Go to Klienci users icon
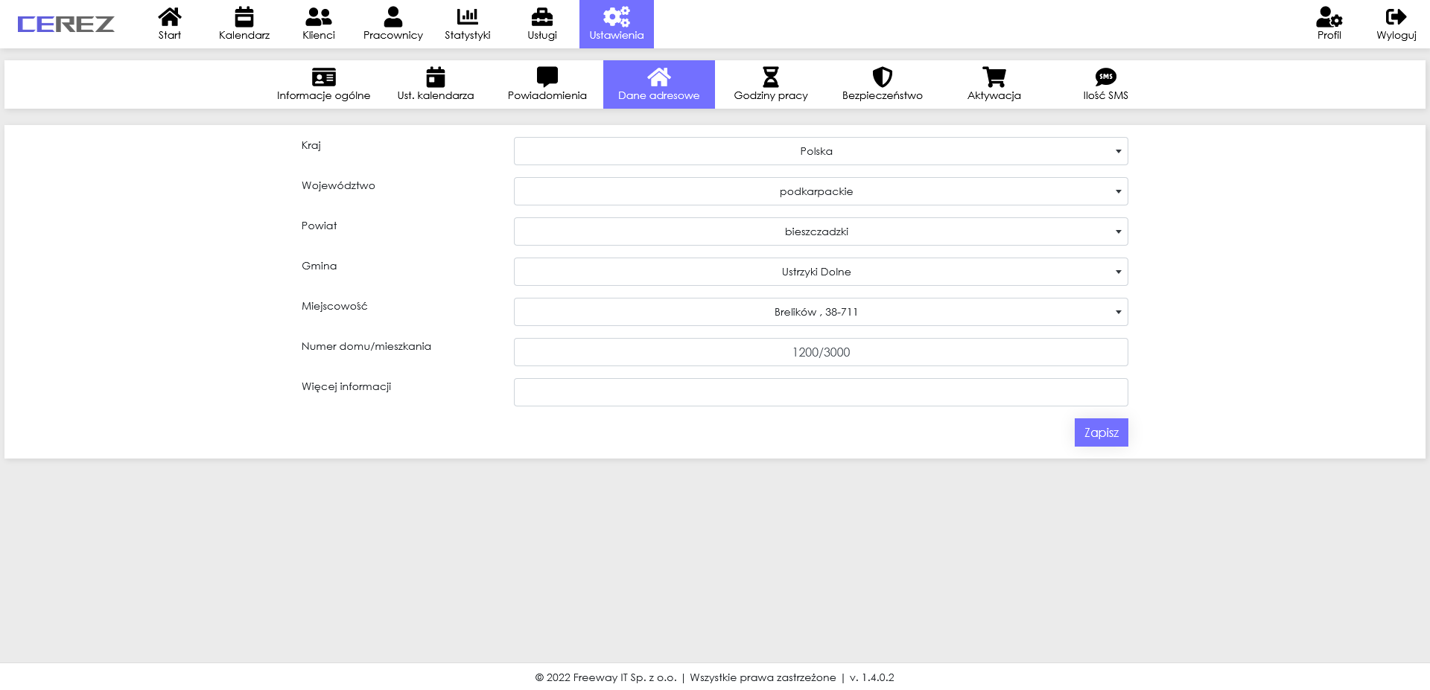The width and height of the screenshot is (1430, 690). pos(319,16)
